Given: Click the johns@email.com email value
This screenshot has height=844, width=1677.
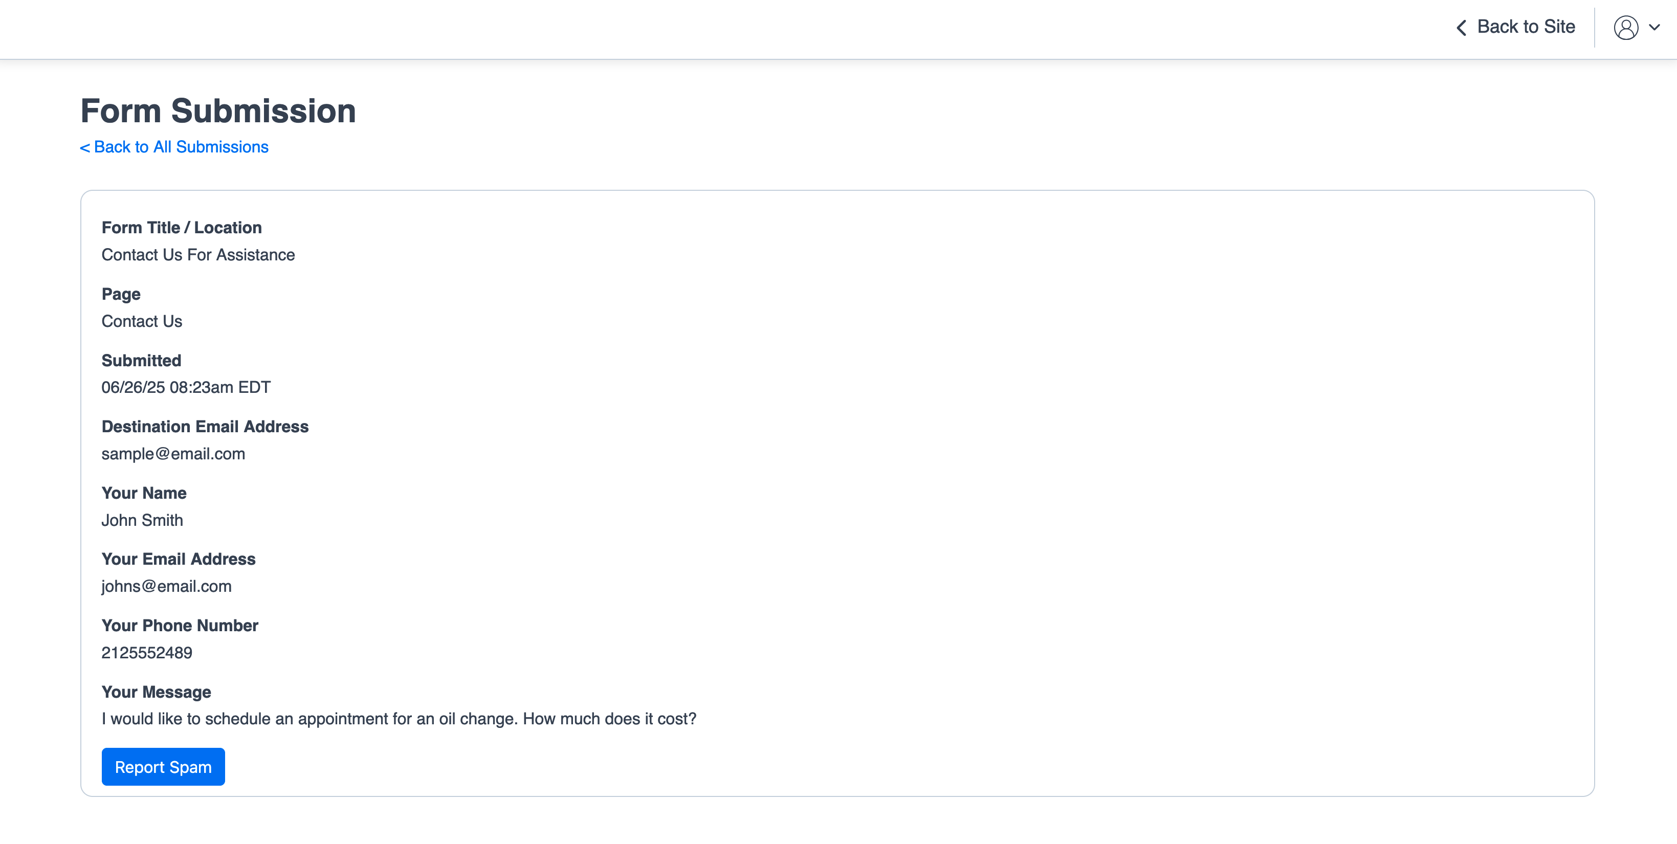Looking at the screenshot, I should 167,586.
